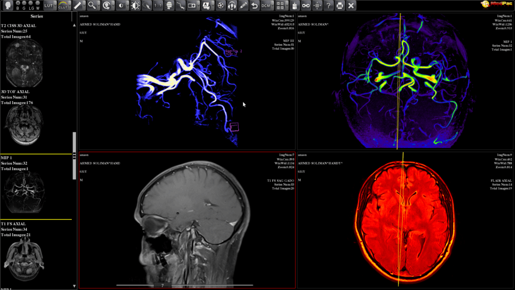515x290 pixels.
Task: Expand the CLUT dropdown arrow
Action: click(69, 6)
